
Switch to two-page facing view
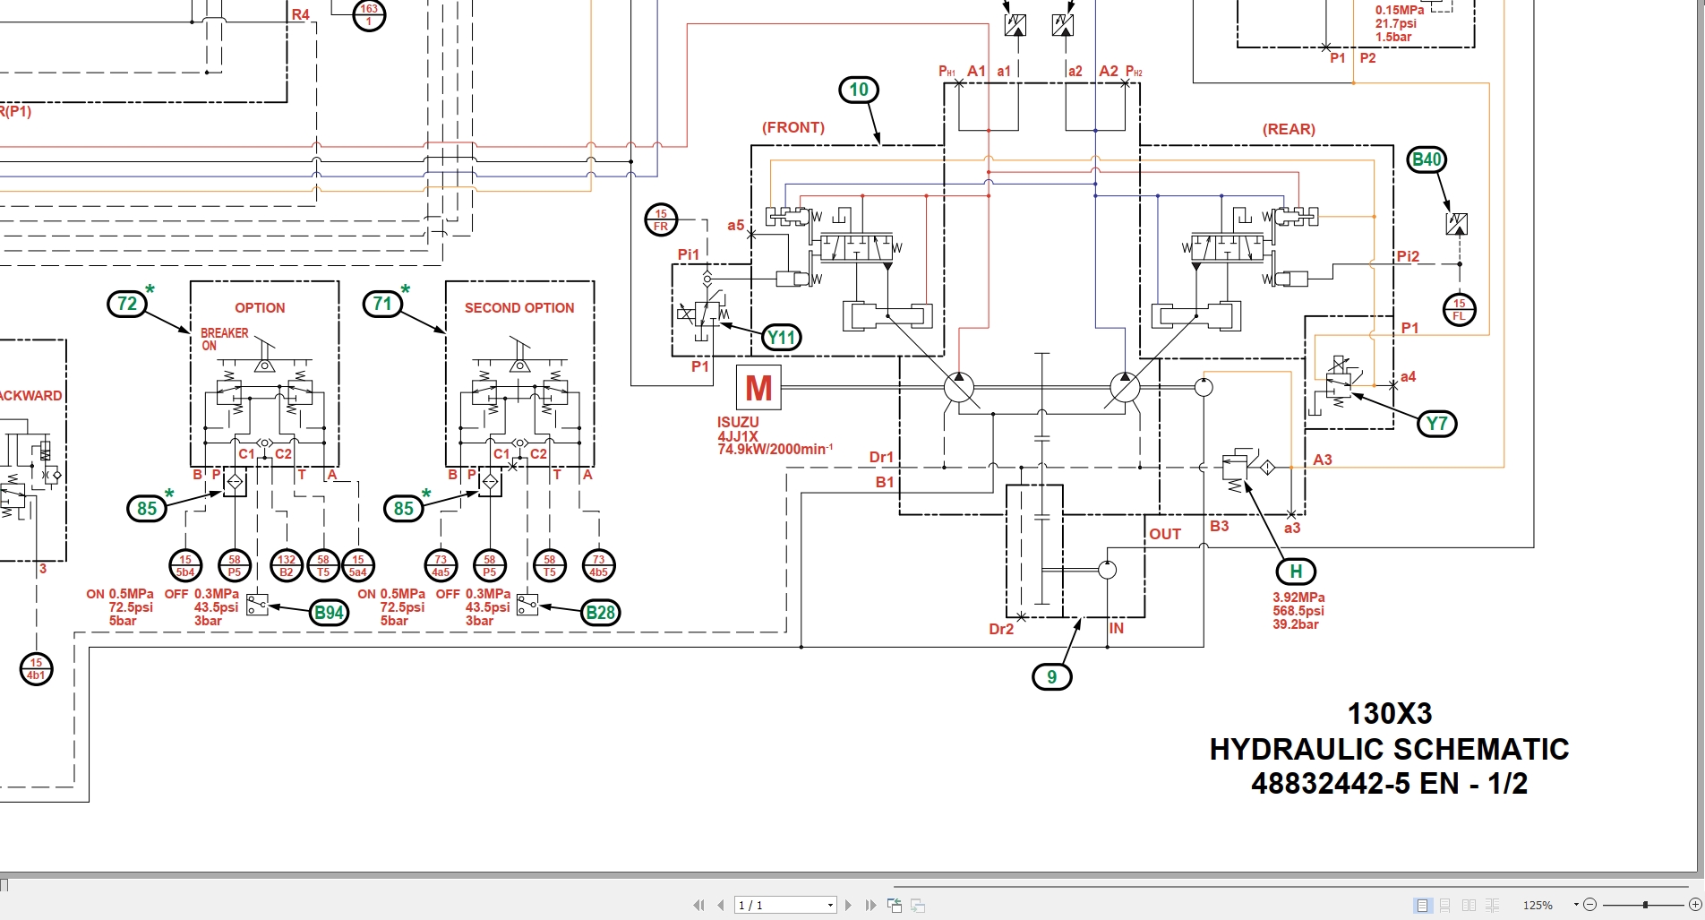tap(1469, 905)
